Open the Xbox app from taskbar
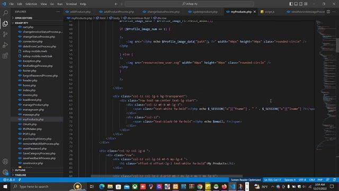The width and height of the screenshot is (339, 191). tap(135, 186)
